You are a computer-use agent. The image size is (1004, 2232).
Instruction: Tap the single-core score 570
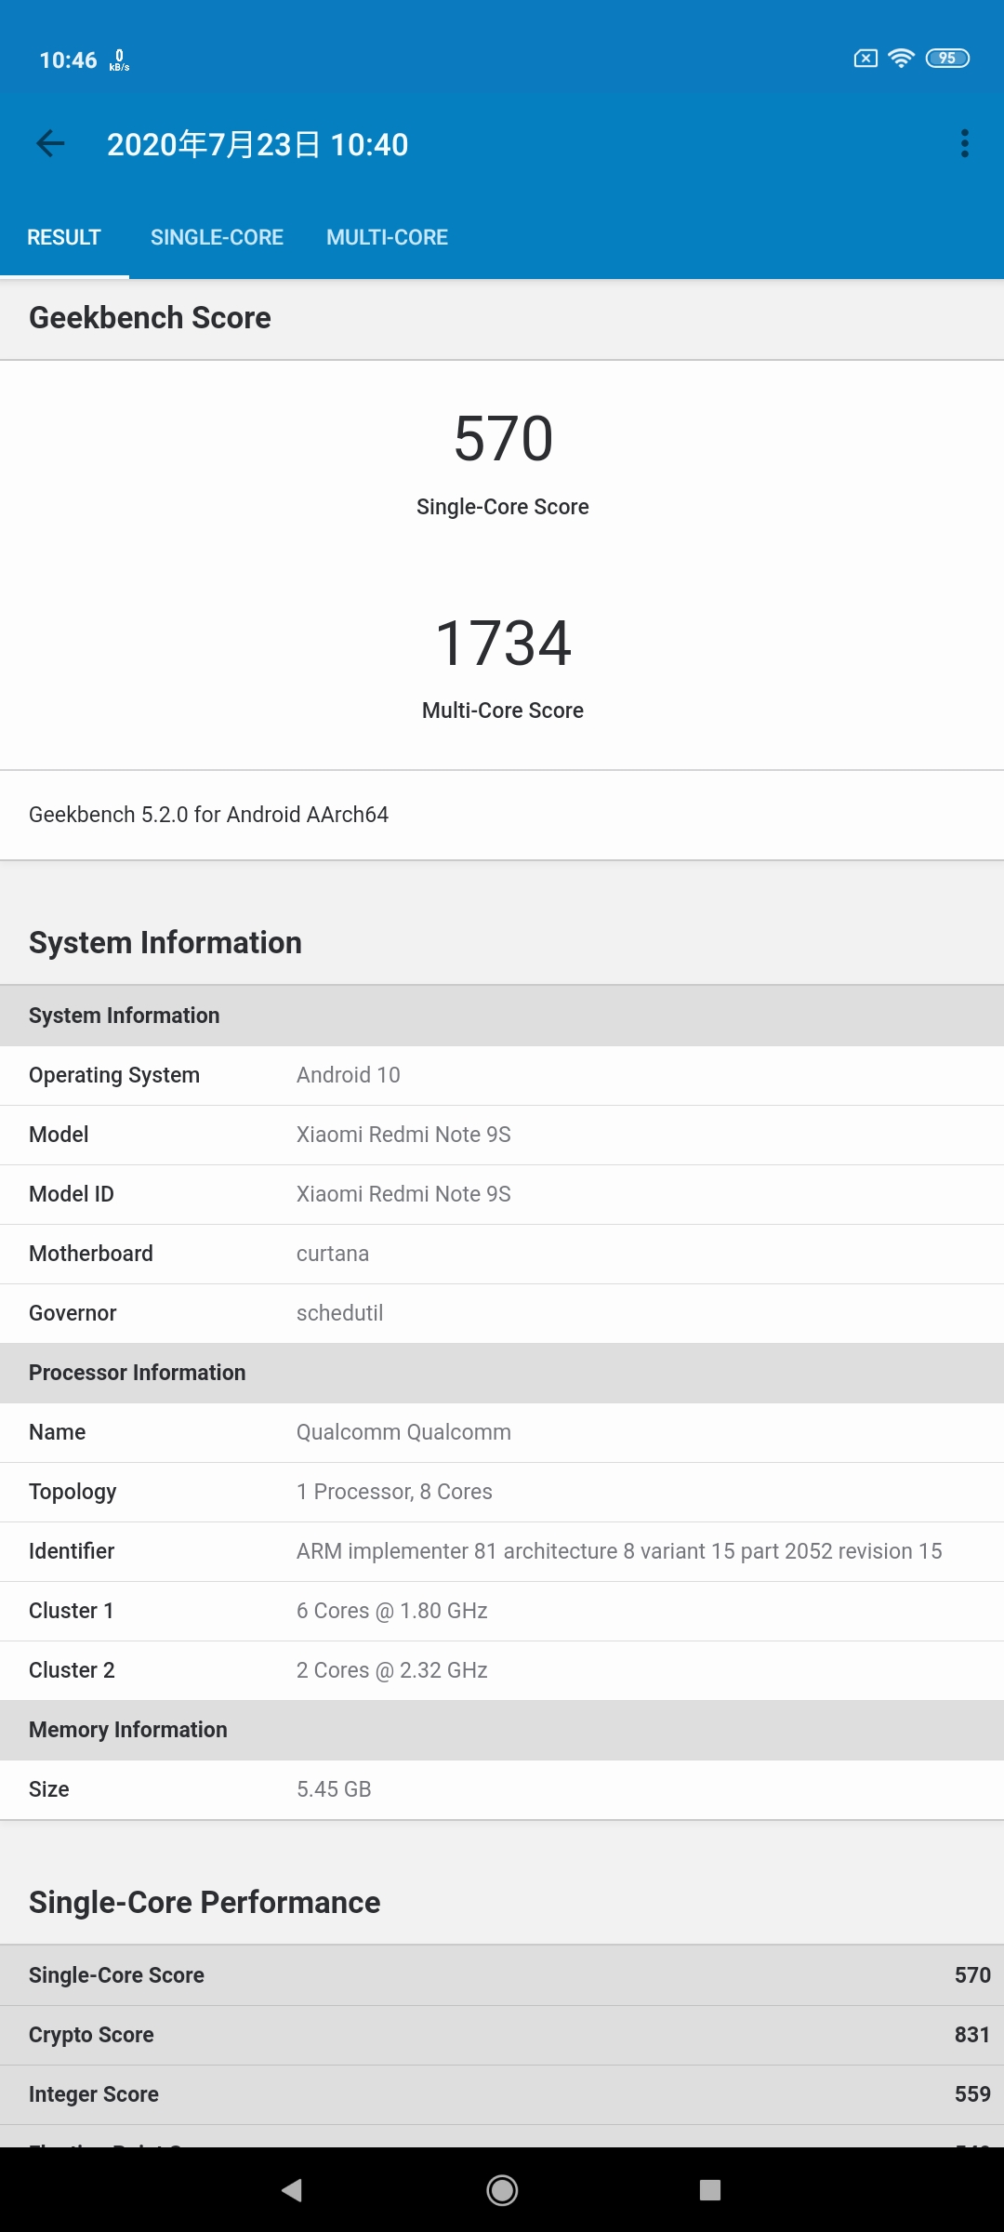[503, 438]
